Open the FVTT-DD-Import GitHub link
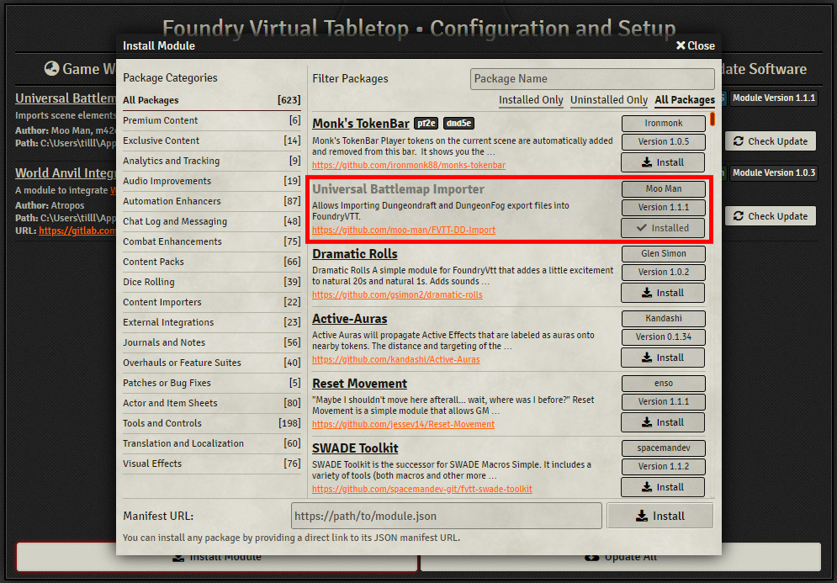The height and width of the screenshot is (583, 837). [404, 231]
